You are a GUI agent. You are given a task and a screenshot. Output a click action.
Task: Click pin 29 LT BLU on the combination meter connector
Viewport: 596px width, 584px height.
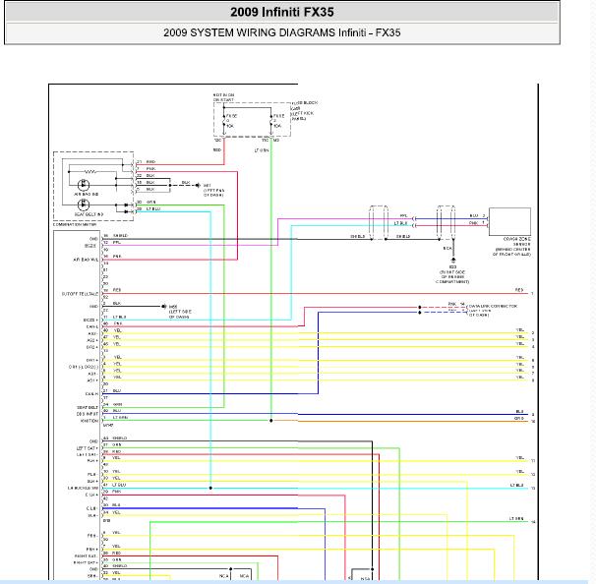(149, 209)
